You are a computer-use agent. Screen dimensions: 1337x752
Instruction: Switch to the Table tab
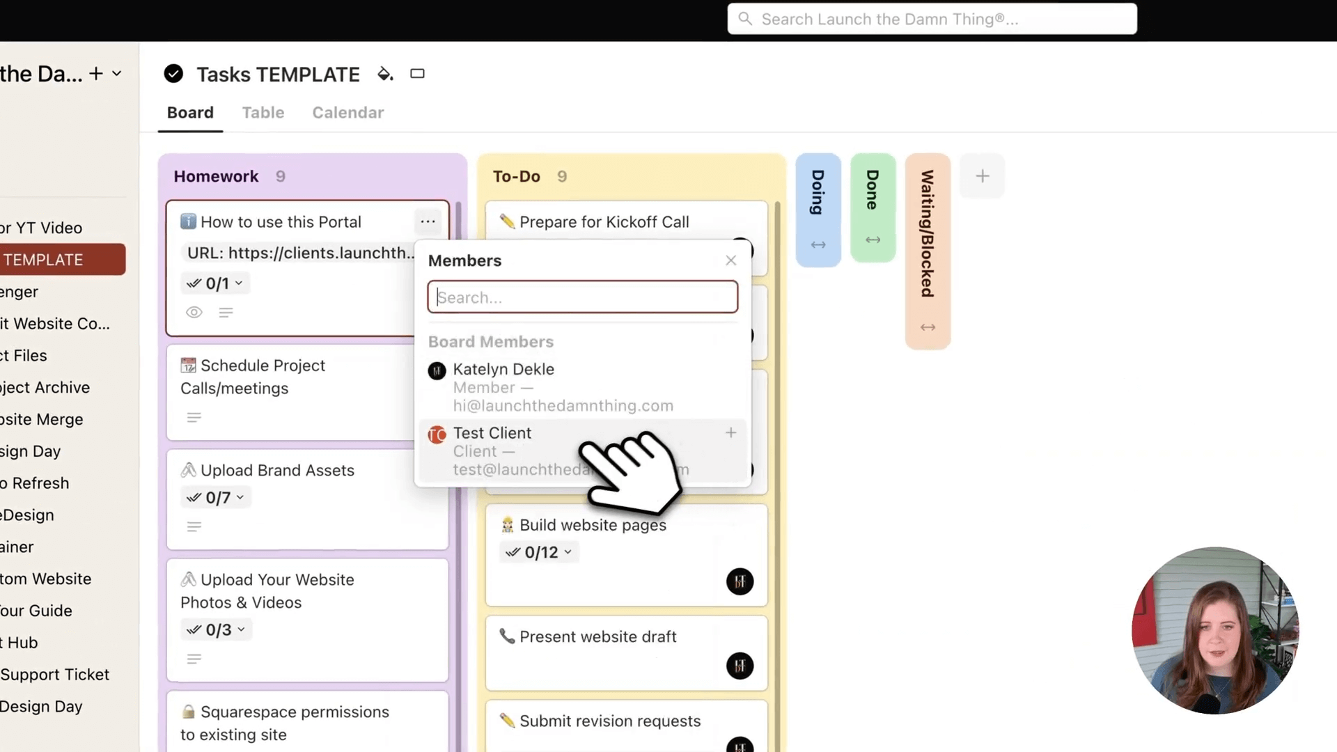pos(263,113)
